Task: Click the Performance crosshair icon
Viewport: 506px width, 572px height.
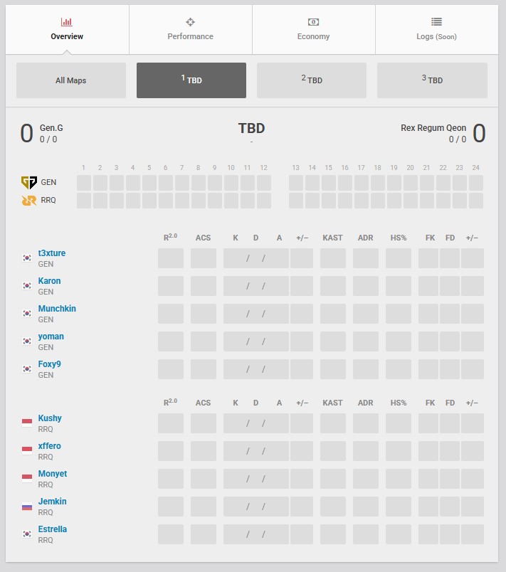Action: (x=190, y=22)
